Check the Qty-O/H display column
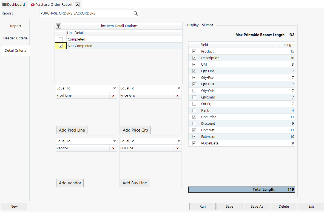324x212 pixels. click(194, 91)
